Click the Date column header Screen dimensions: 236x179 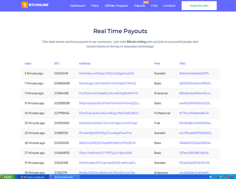pyautogui.click(x=28, y=63)
